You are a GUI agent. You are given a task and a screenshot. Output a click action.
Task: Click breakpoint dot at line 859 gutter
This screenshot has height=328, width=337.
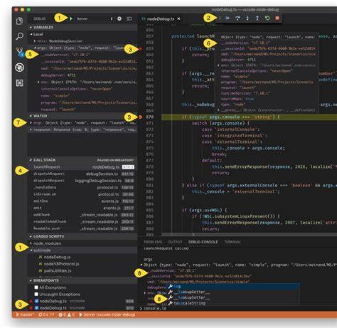140,49
